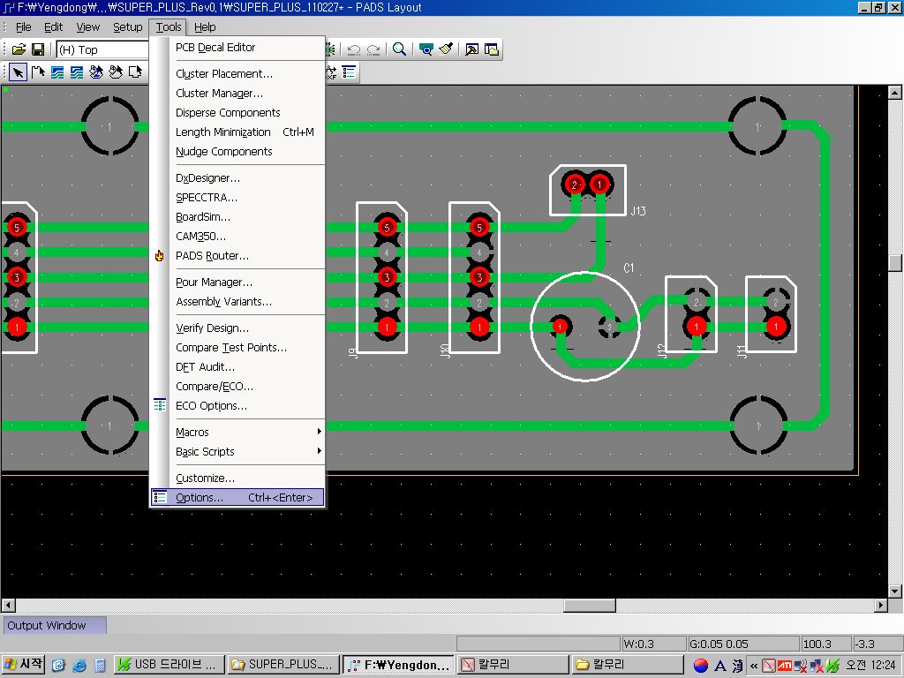
Task: Open CAM350 menu entry
Action: 238,237
